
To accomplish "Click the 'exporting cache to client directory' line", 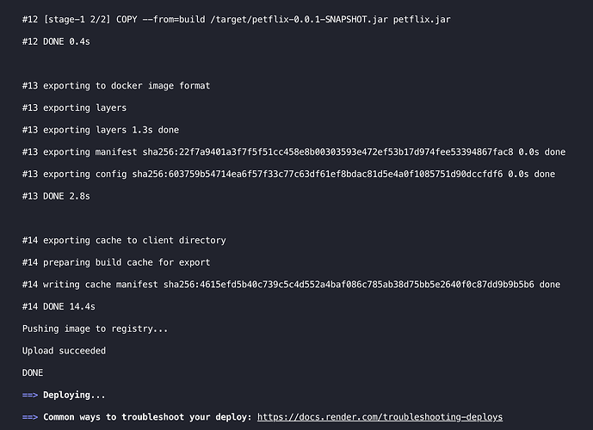I will [124, 240].
